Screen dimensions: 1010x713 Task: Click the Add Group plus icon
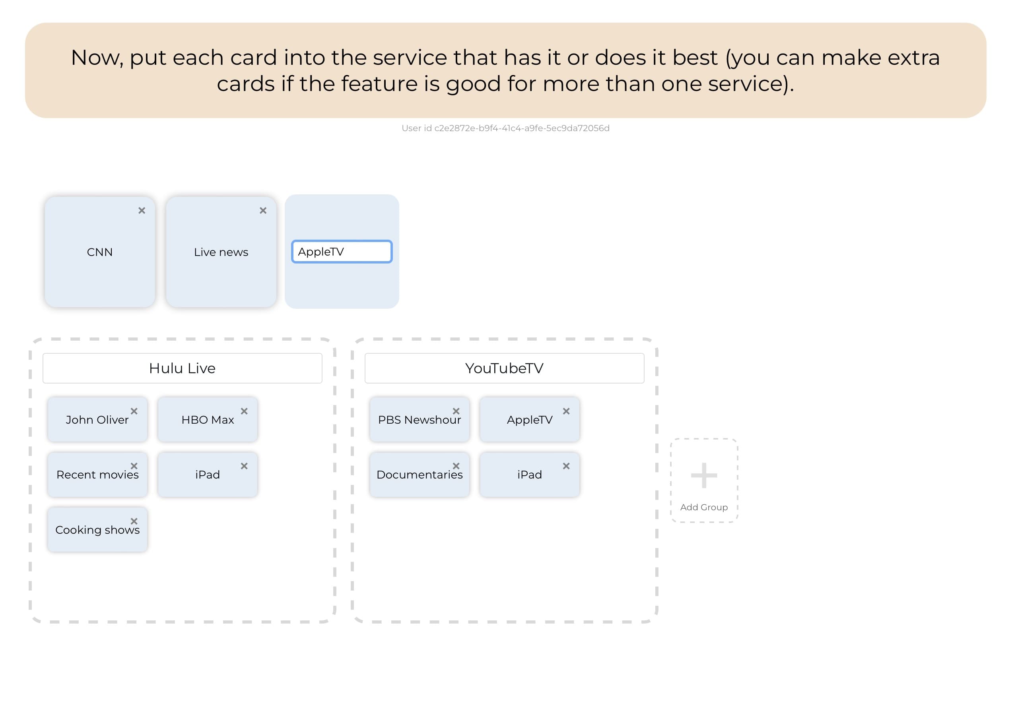[x=704, y=475]
